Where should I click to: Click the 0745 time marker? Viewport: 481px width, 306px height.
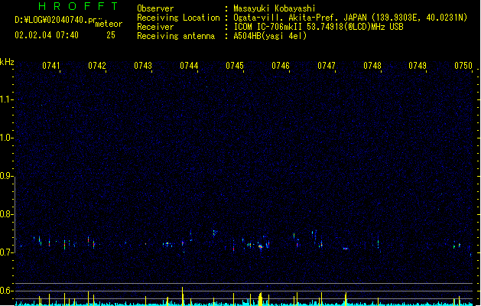coord(235,66)
